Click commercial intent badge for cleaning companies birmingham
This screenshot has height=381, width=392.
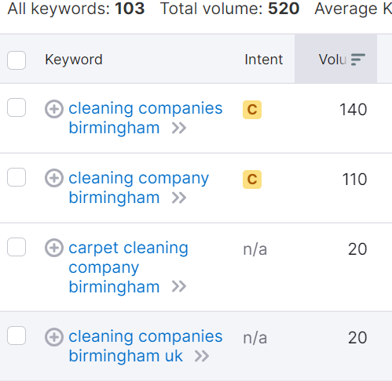[252, 110]
